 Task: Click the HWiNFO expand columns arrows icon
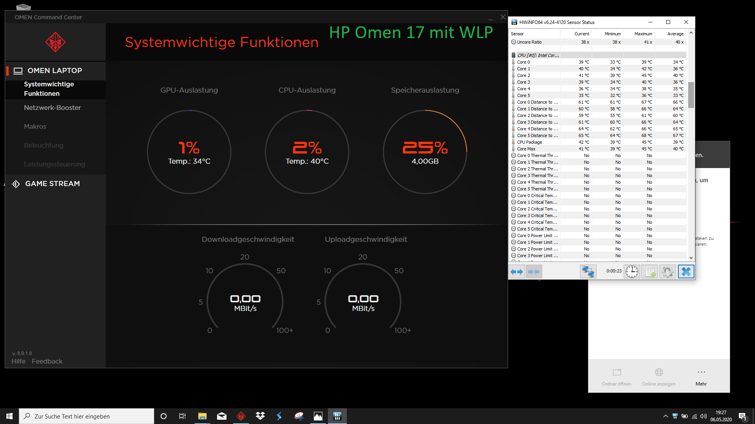pos(517,272)
